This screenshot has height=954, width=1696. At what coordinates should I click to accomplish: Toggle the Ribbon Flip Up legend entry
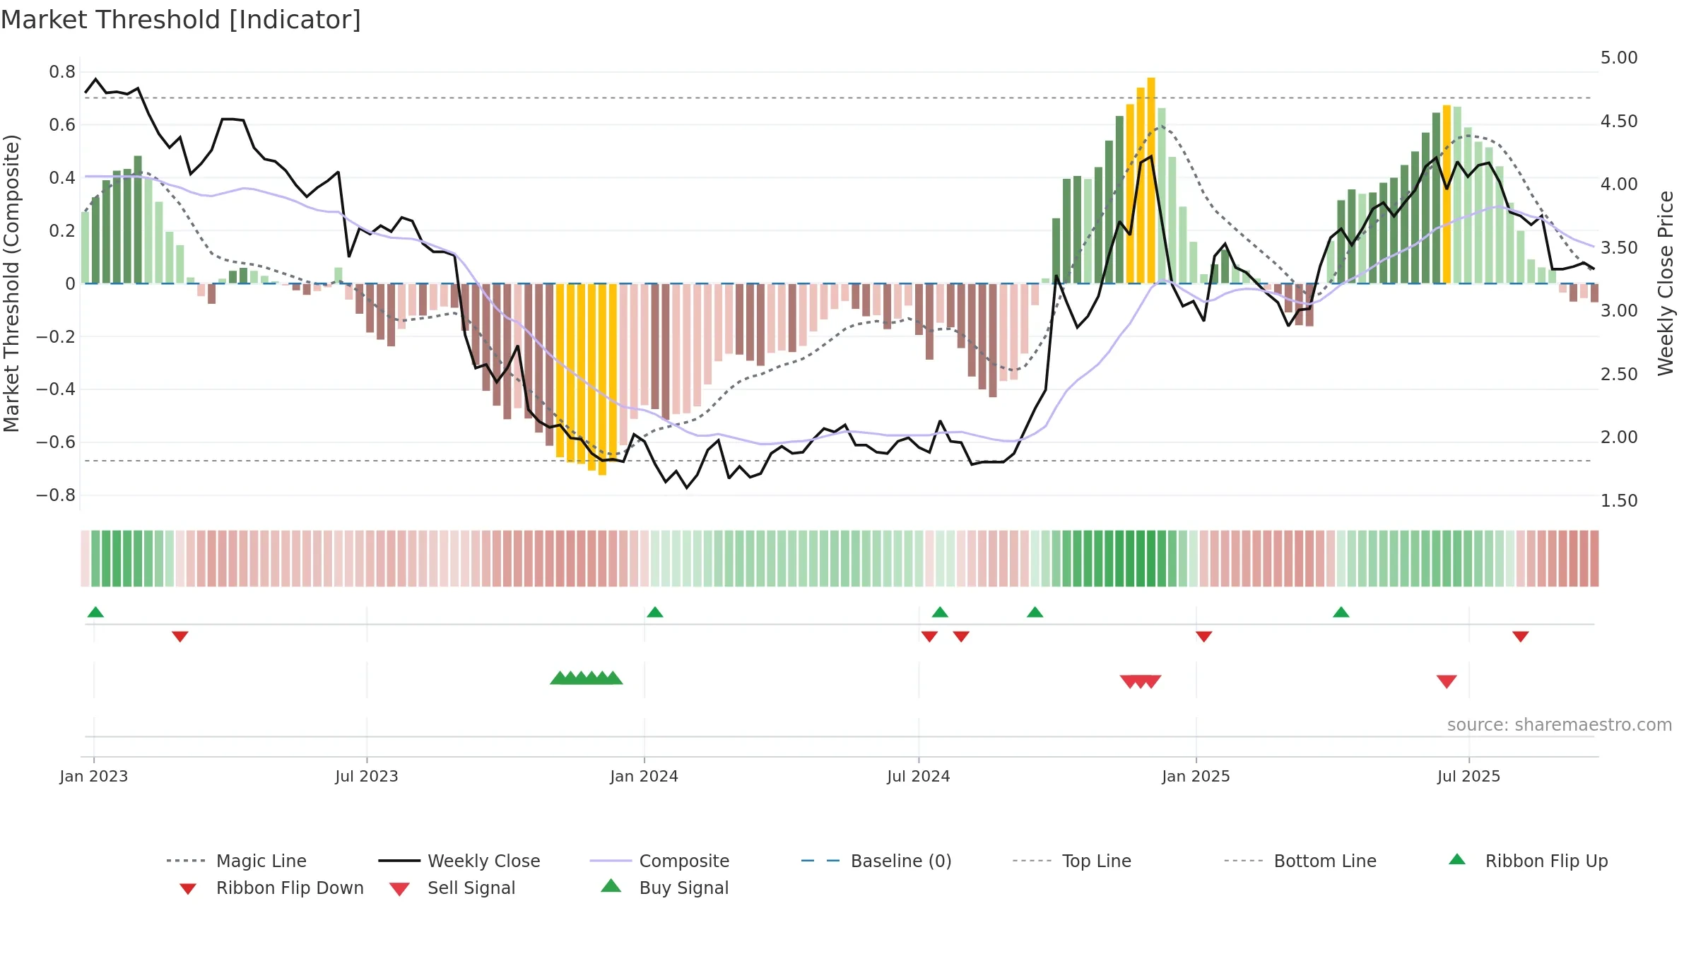click(1528, 861)
